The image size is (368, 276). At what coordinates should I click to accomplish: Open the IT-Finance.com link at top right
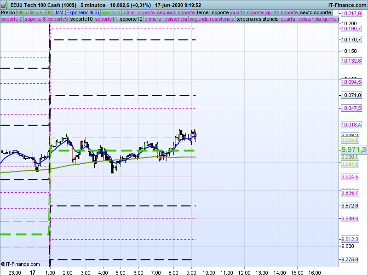[x=347, y=5]
